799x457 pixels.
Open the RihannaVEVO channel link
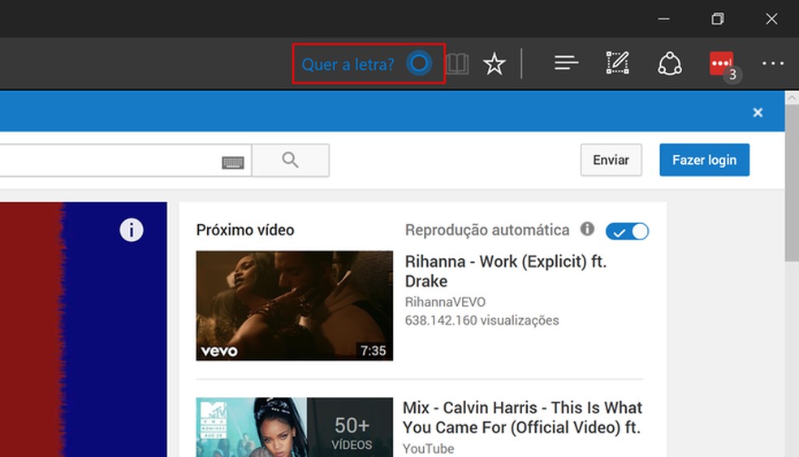pos(445,302)
